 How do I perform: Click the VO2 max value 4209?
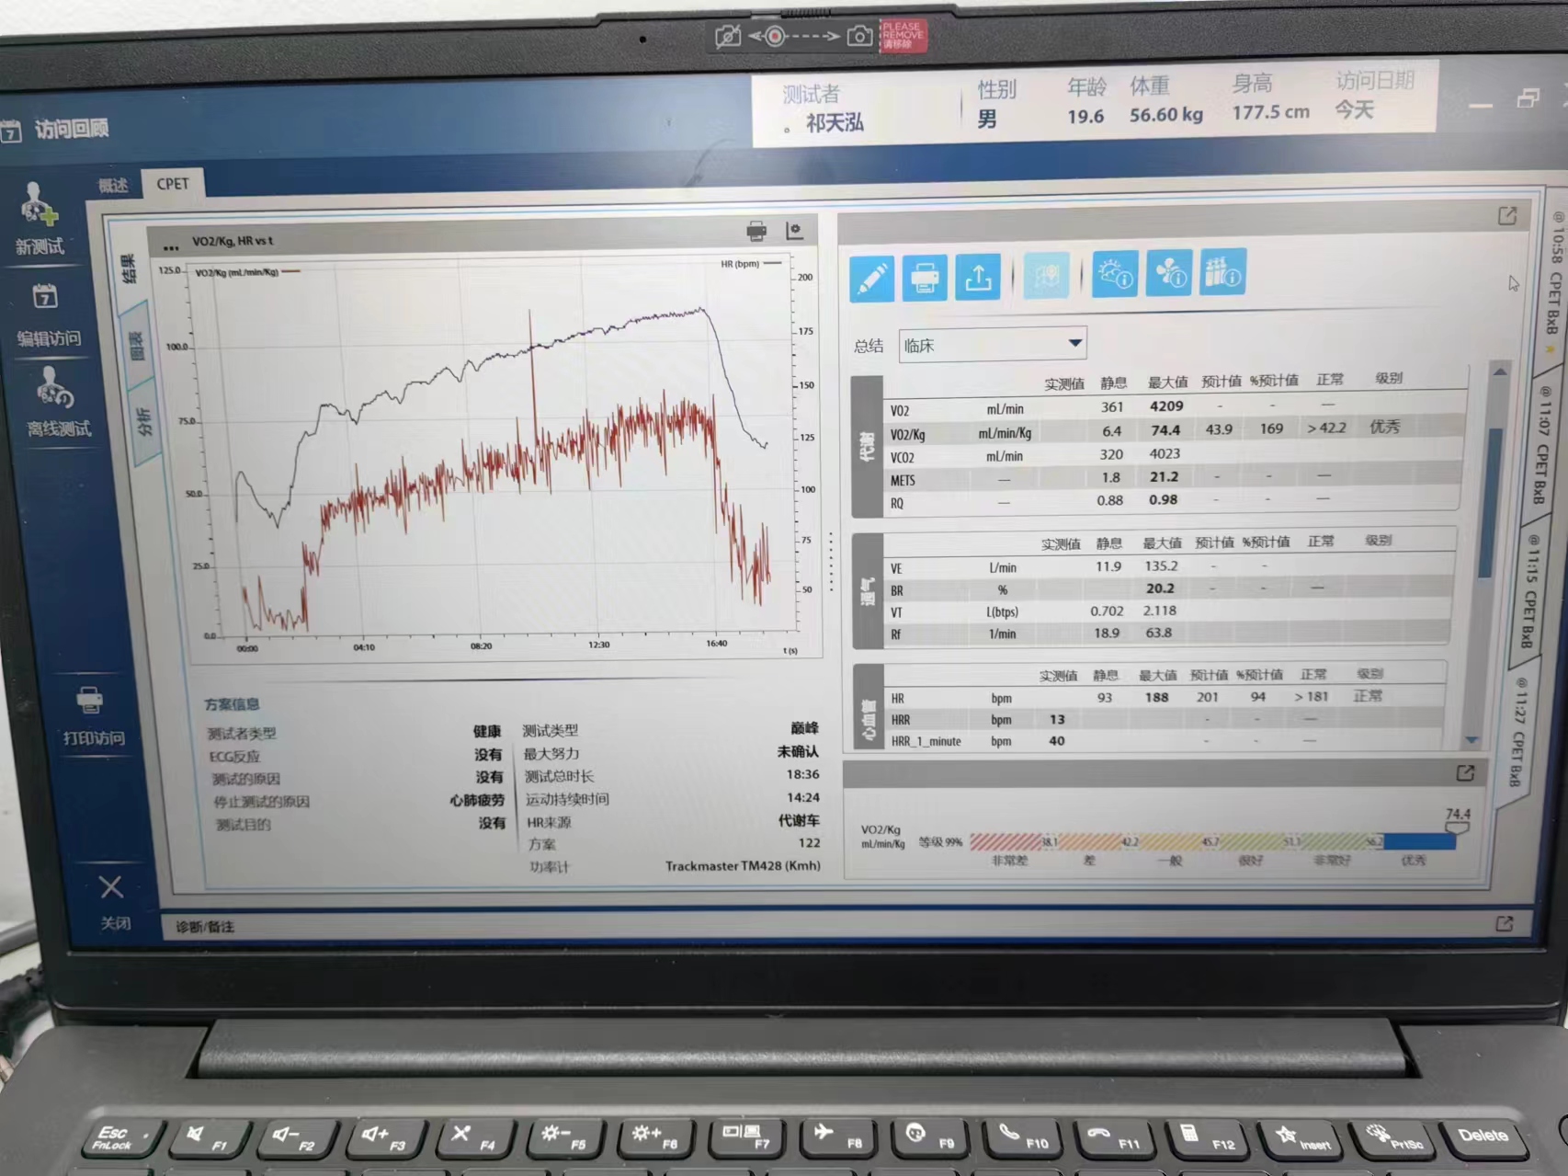pyautogui.click(x=1165, y=405)
